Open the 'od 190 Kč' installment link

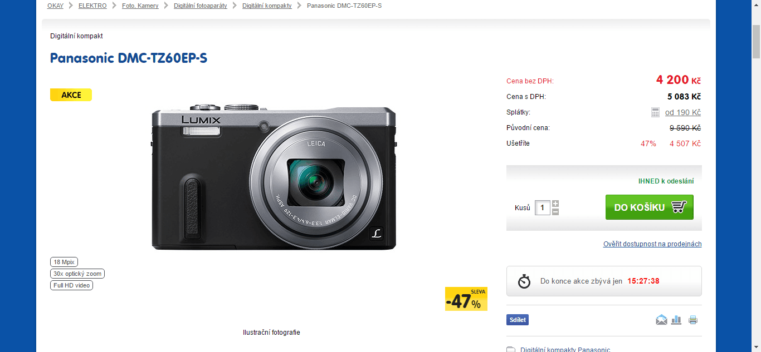pos(683,112)
